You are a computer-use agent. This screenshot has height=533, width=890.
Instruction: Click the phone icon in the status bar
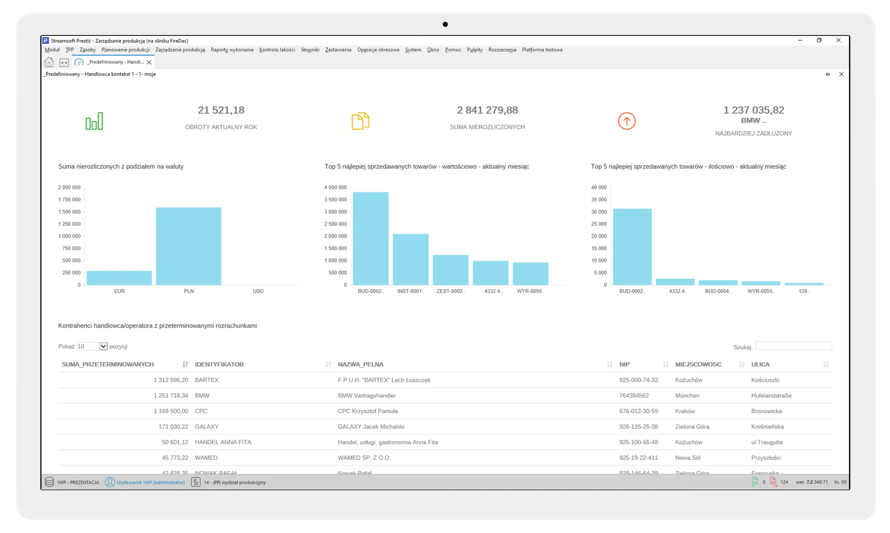pos(196,482)
